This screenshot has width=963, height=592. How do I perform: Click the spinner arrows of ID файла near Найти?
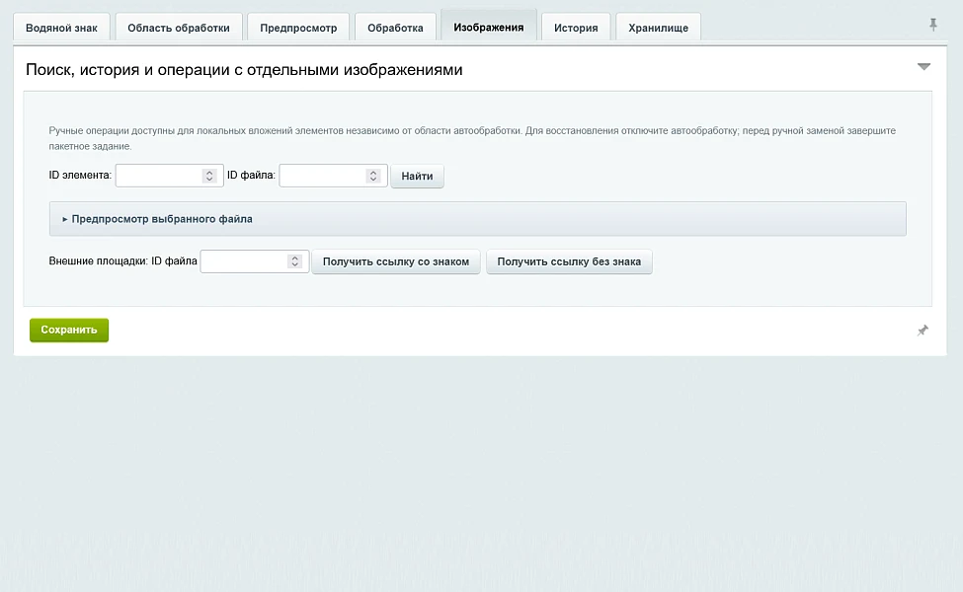[x=372, y=176]
